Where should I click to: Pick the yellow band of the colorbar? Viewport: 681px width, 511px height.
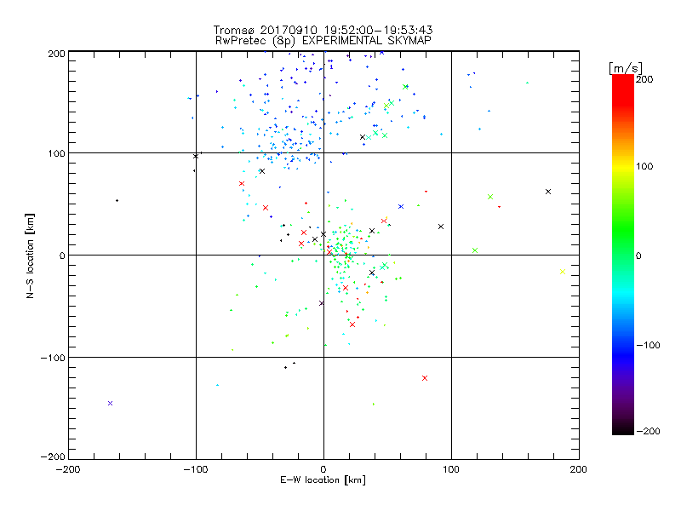[x=623, y=166]
